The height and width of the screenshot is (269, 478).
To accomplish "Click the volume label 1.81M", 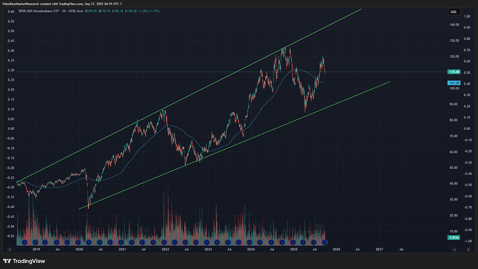I will tap(454, 237).
